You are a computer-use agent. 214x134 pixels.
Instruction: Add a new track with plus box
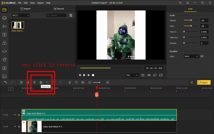tap(11, 89)
